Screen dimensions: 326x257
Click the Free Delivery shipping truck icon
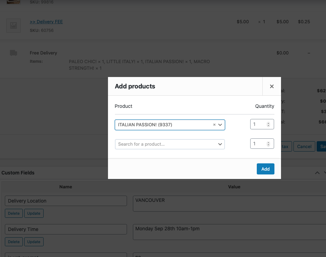[13, 53]
